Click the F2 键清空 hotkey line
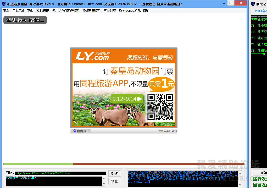Screen dimensions: 267x188 point(259,32)
